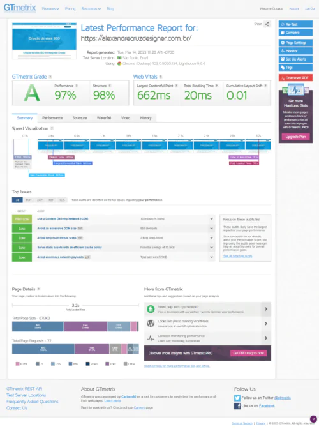
Task: Click Pricing in top navigation
Action: tap(70, 9)
